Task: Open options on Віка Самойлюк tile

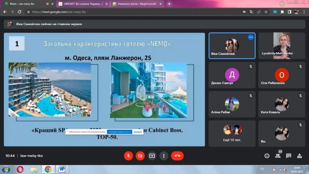Action: click(x=251, y=37)
